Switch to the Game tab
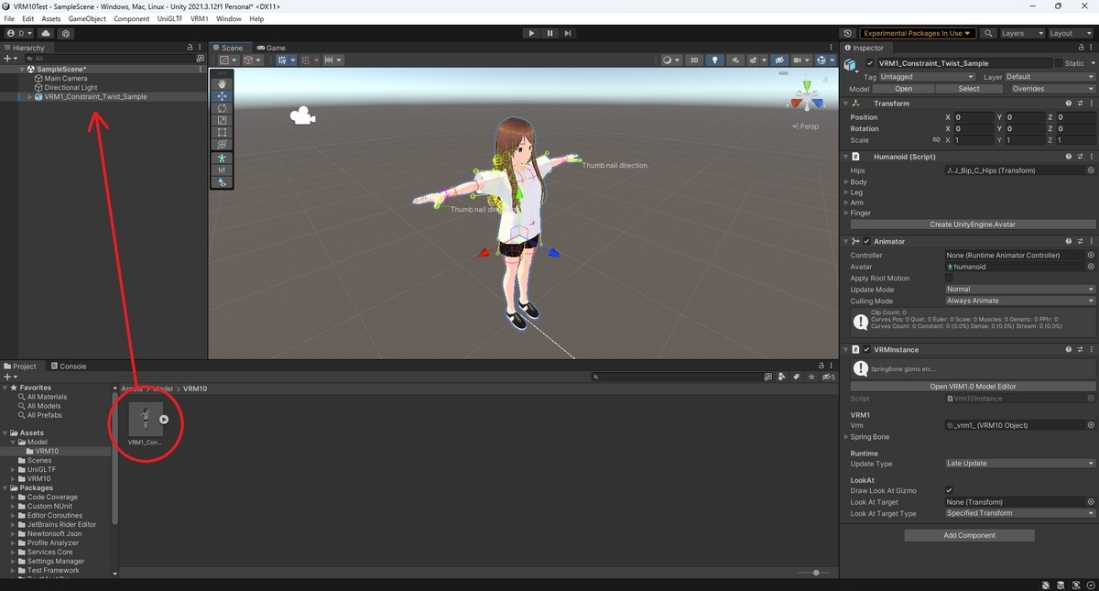Screen dimensions: 1099x591 [271, 48]
